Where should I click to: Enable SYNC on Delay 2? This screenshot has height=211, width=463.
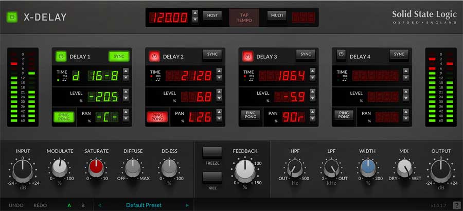coord(212,55)
